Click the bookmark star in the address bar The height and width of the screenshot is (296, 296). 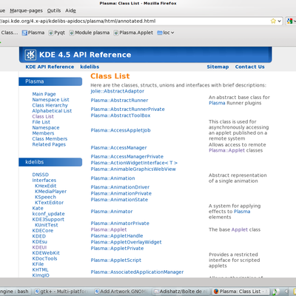point(273,21)
